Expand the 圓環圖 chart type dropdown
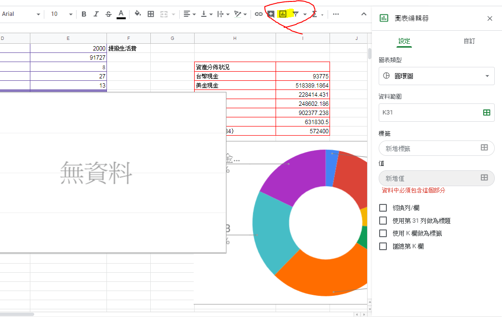 [436, 76]
